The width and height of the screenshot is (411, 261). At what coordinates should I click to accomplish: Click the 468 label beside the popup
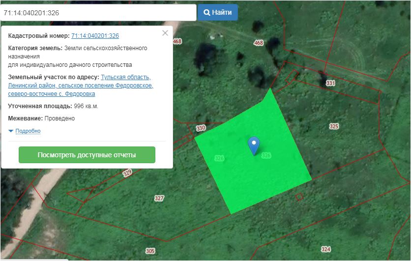click(x=177, y=41)
